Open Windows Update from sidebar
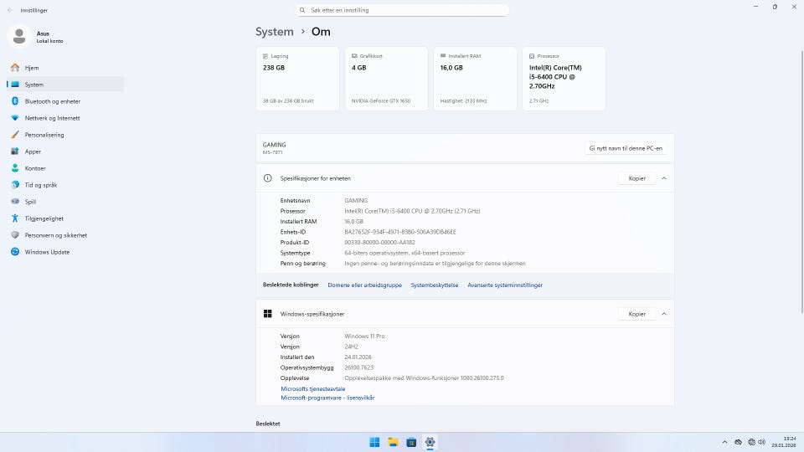The image size is (804, 452). [x=47, y=252]
